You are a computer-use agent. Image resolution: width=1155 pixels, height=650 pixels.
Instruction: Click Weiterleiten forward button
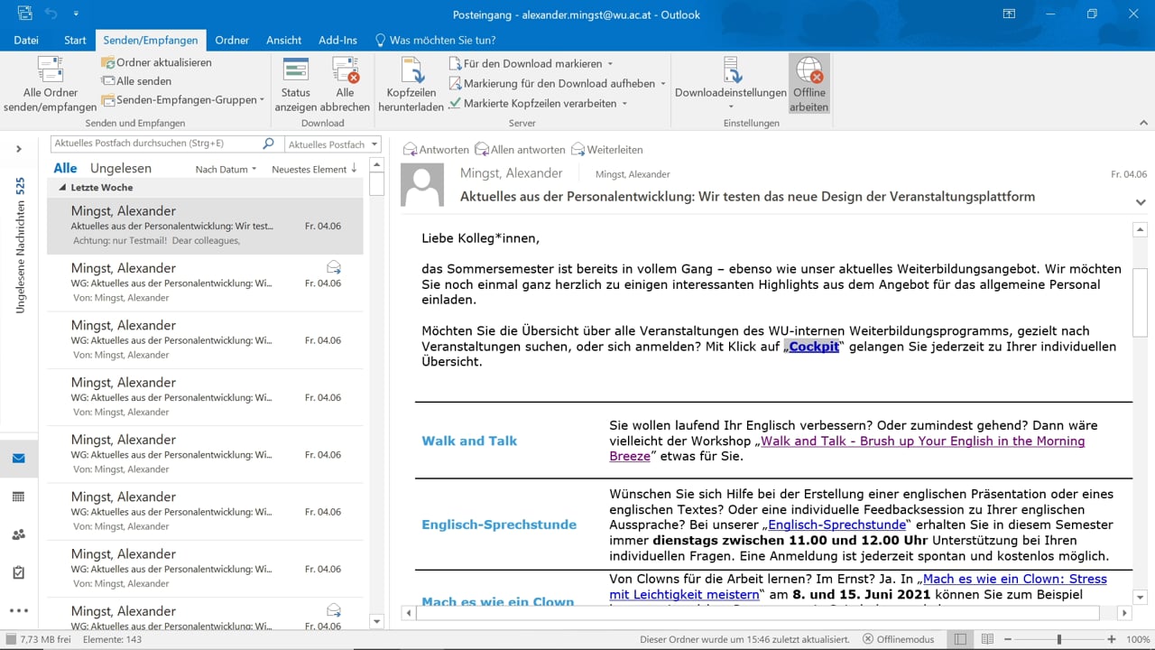pos(606,149)
